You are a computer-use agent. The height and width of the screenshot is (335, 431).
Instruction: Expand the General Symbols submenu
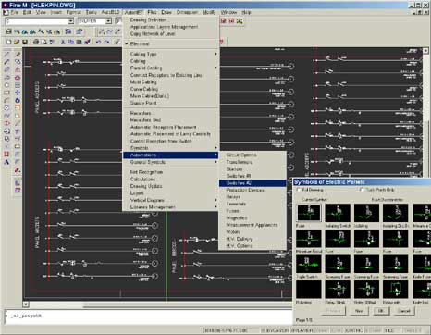pos(171,162)
